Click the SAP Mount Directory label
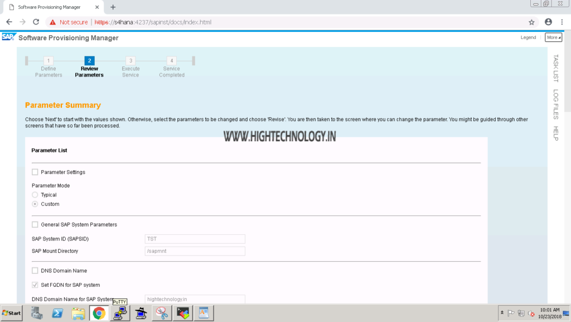Image resolution: width=571 pixels, height=322 pixels. pos(55,251)
